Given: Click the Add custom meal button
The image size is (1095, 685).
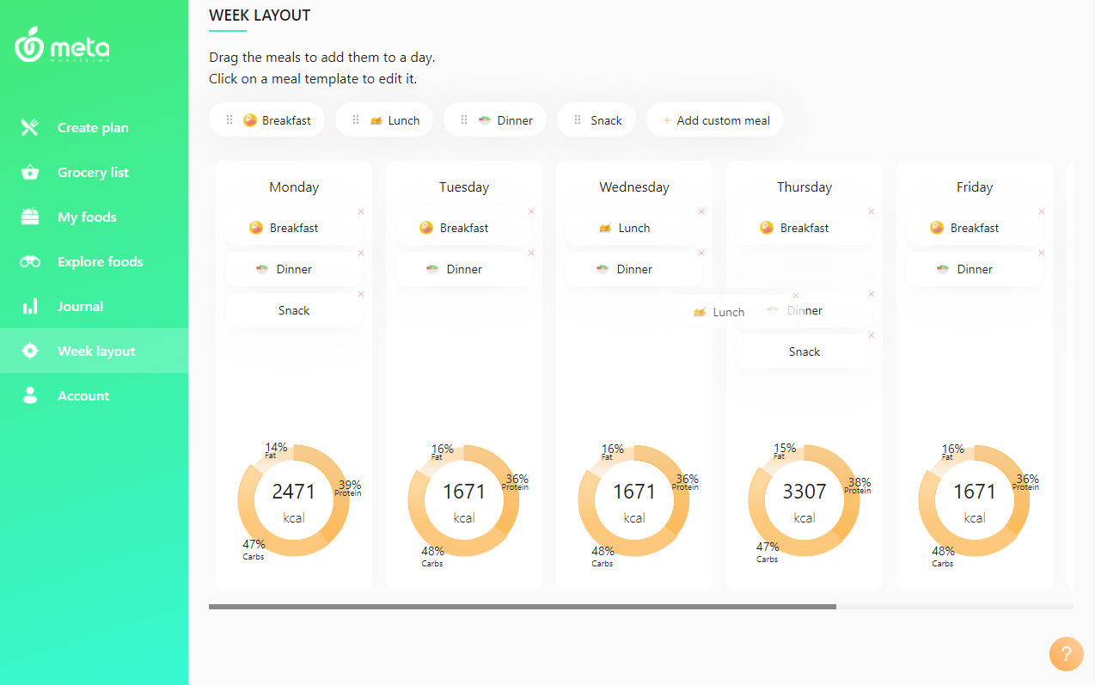Looking at the screenshot, I should 715,120.
